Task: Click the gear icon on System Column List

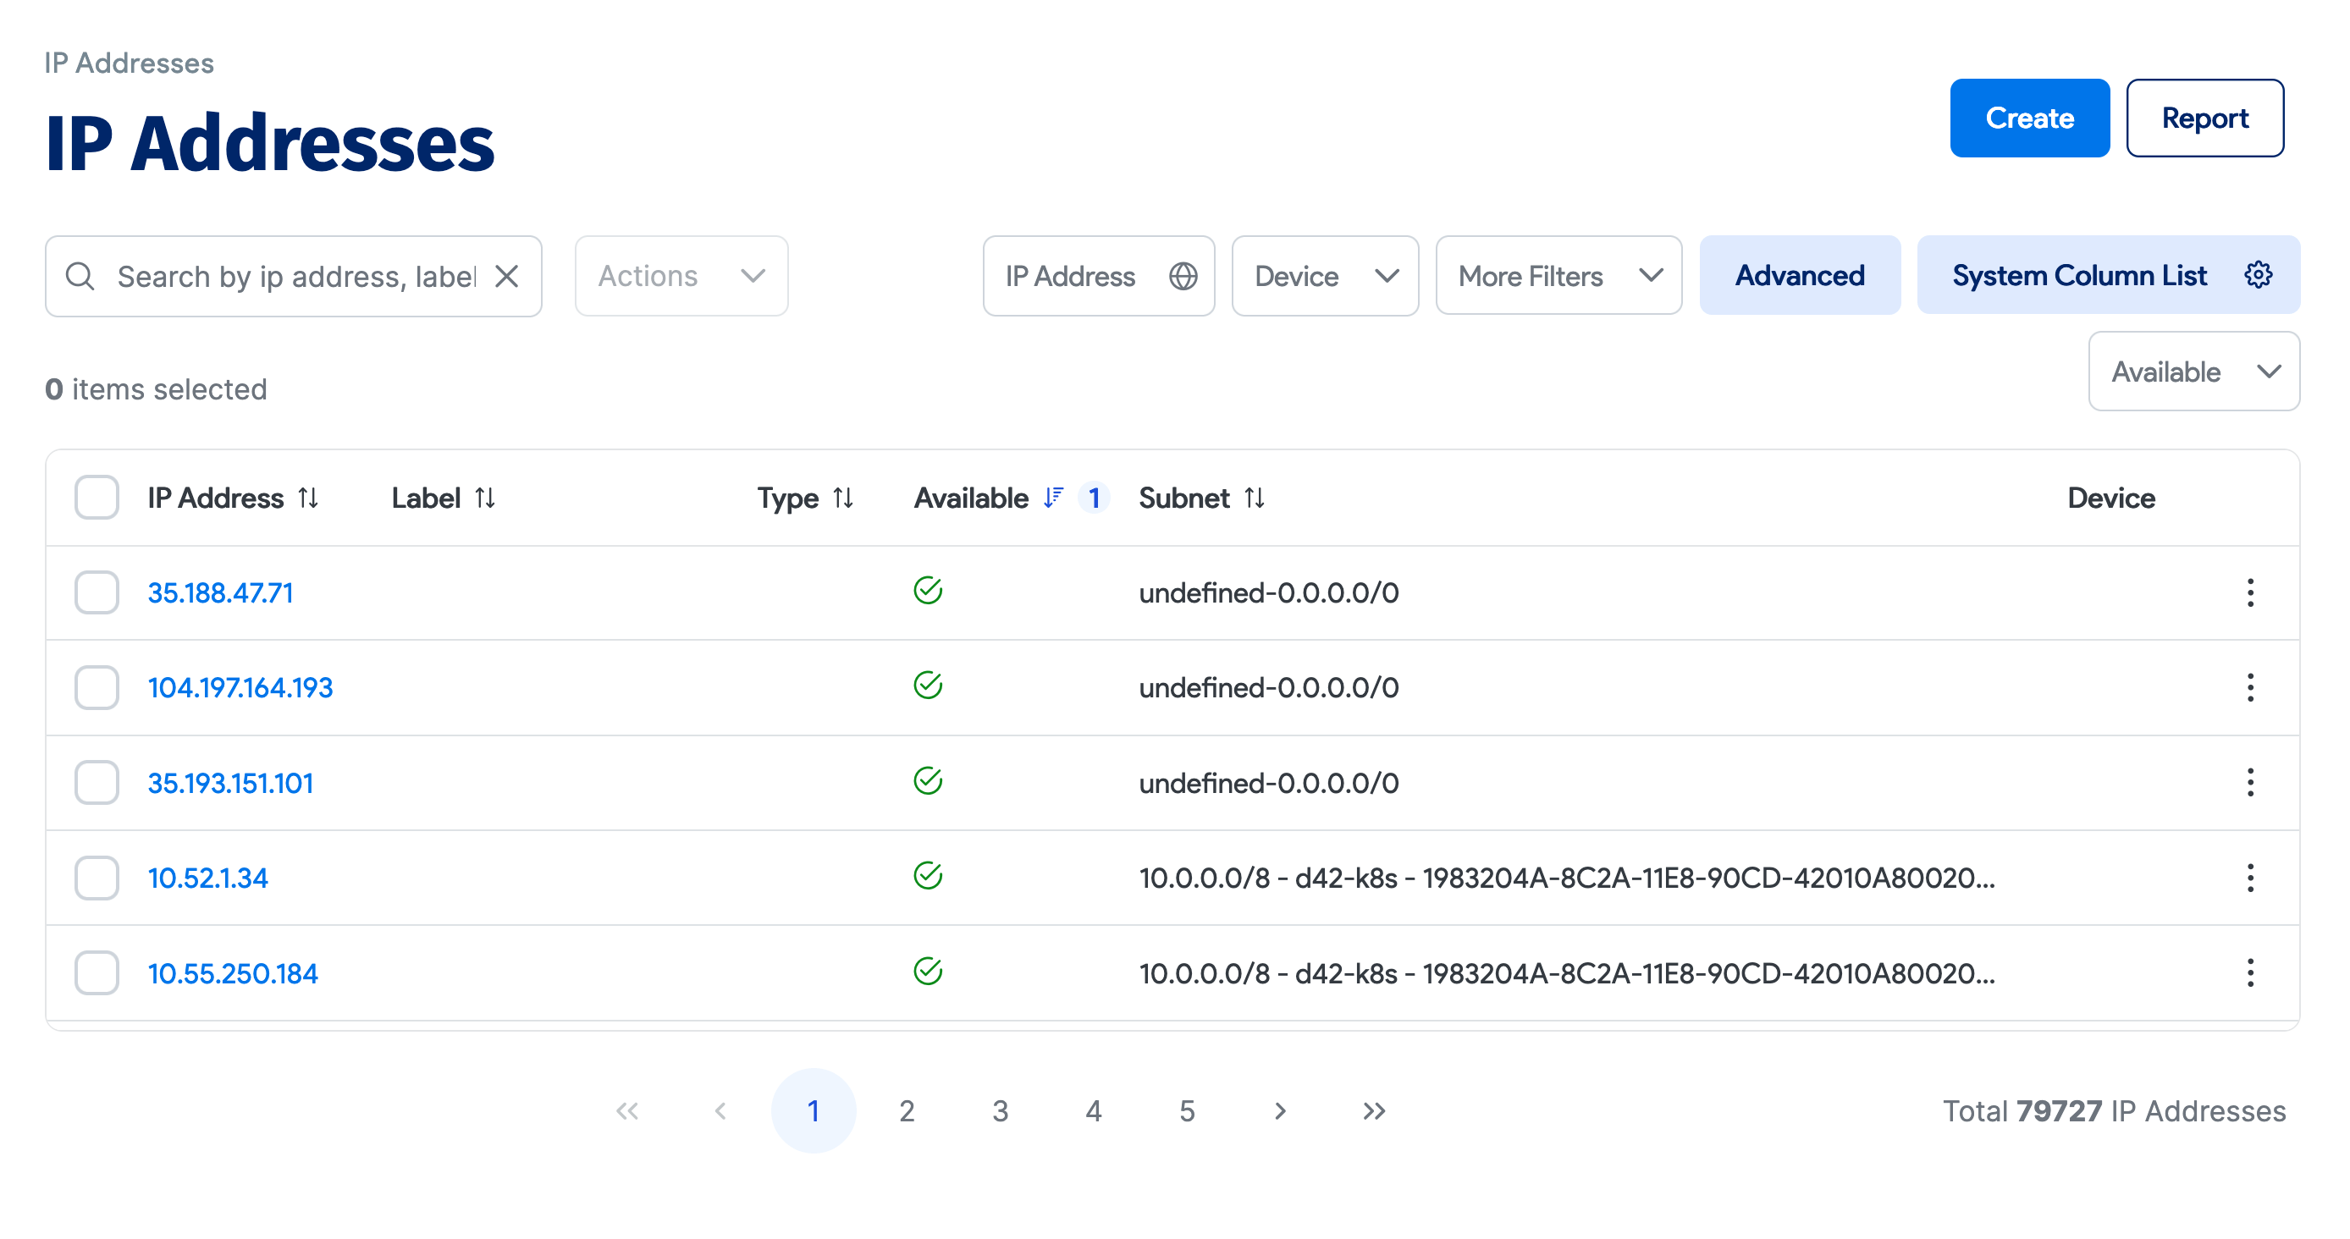Action: pyautogui.click(x=2258, y=274)
